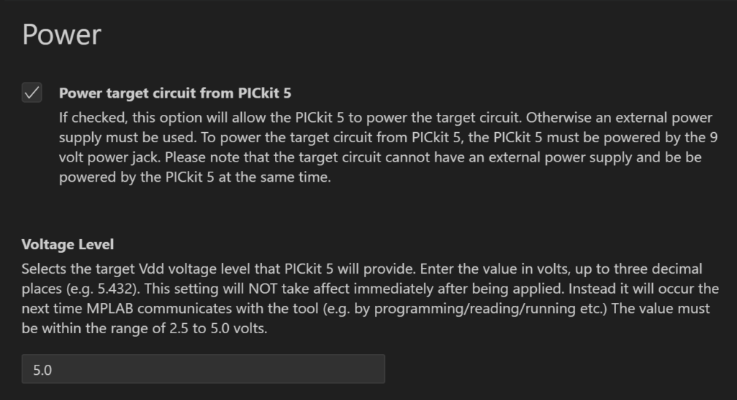Image resolution: width=737 pixels, height=400 pixels.
Task: Click 'powered by the PICkit 5 at the same time' text
Action: (x=195, y=177)
